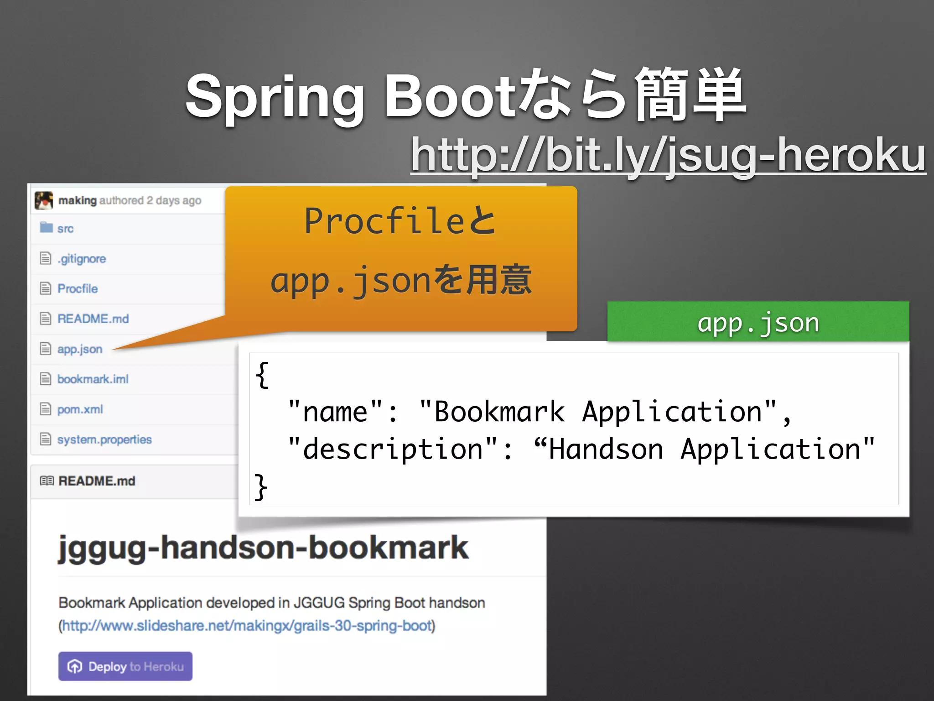The image size is (934, 701).
Task: Click the book icon beside README.md header
Action: coord(47,481)
